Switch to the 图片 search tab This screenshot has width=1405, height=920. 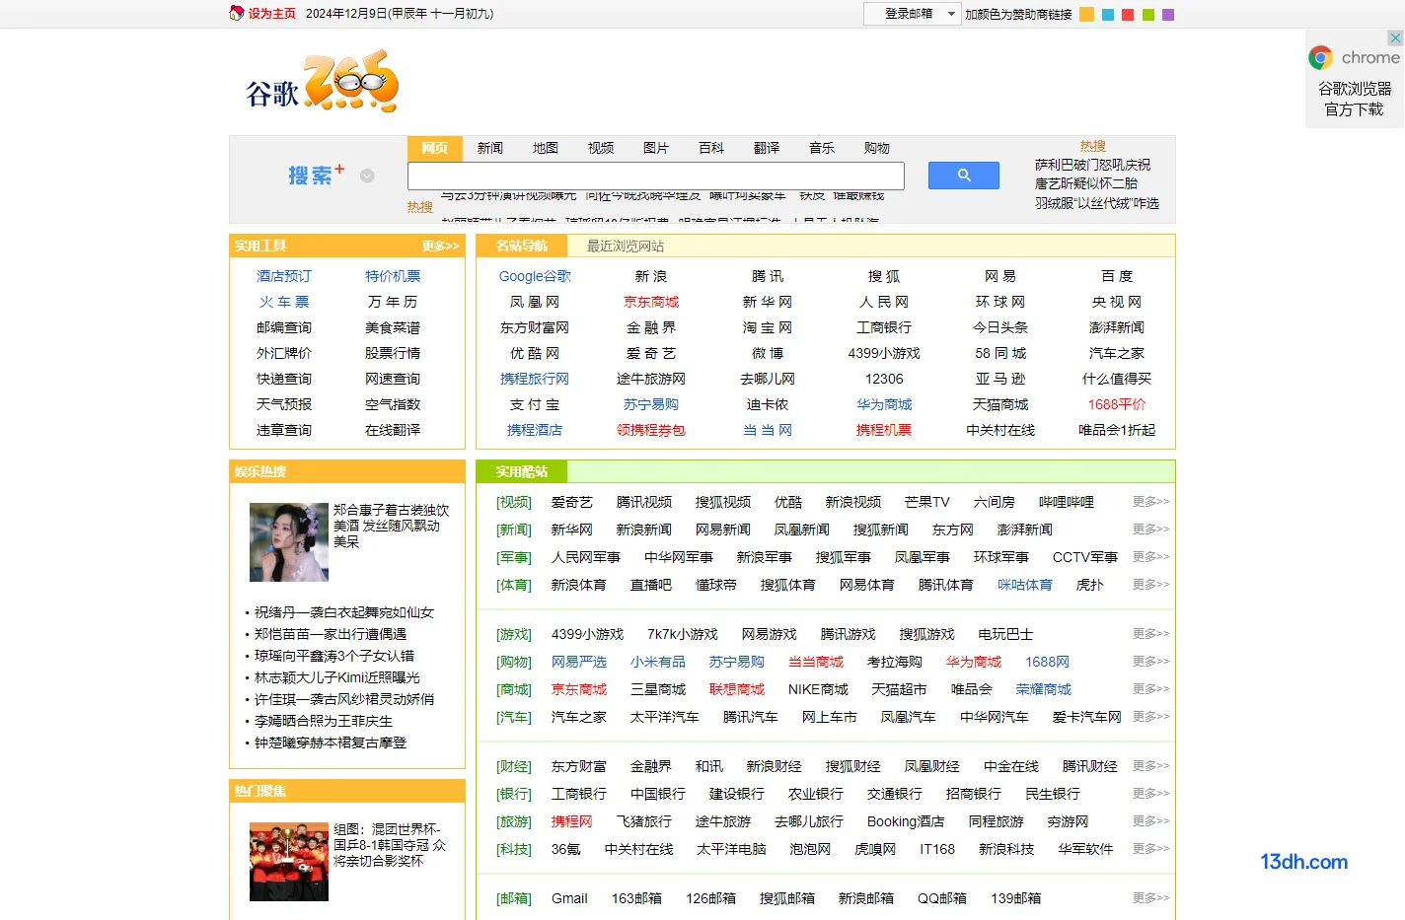656,148
